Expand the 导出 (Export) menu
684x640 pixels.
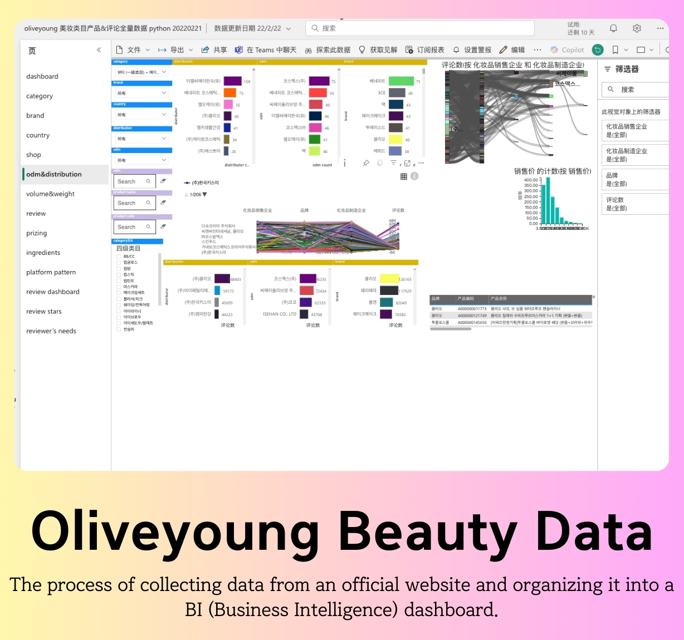(175, 50)
